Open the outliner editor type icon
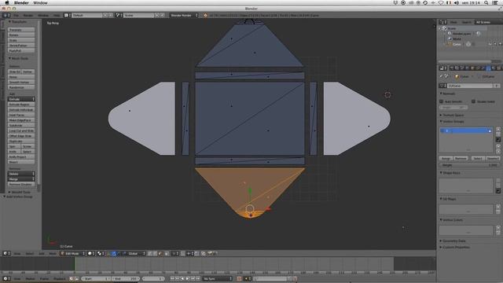This screenshot has height=283, width=503. tap(443, 22)
